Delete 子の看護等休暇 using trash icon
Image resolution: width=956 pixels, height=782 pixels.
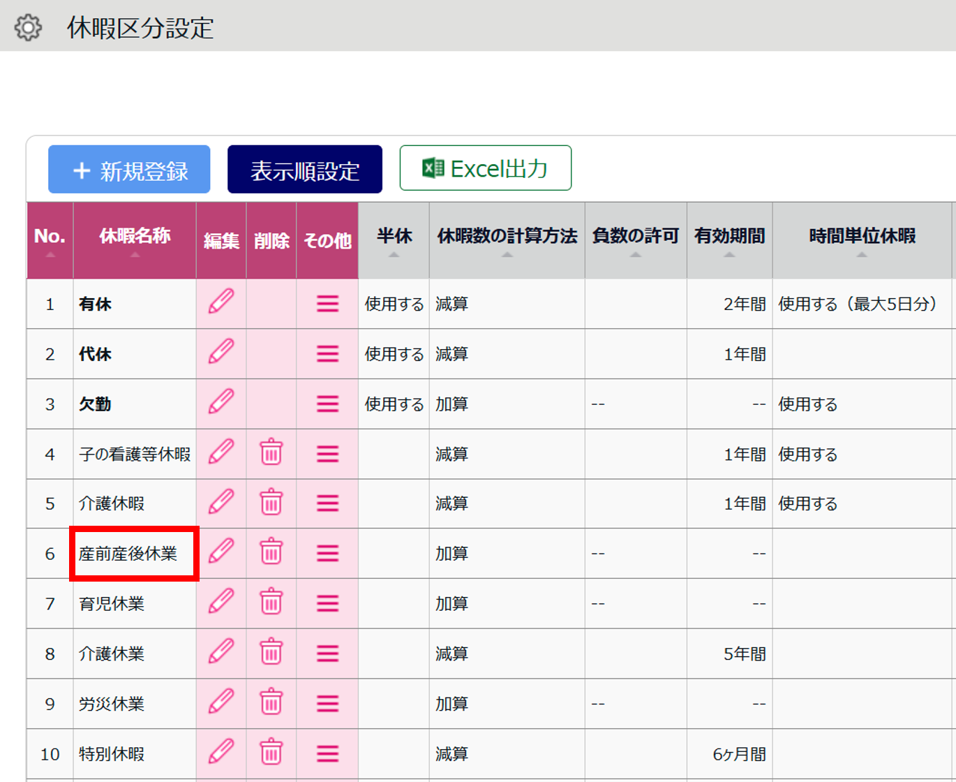click(271, 453)
